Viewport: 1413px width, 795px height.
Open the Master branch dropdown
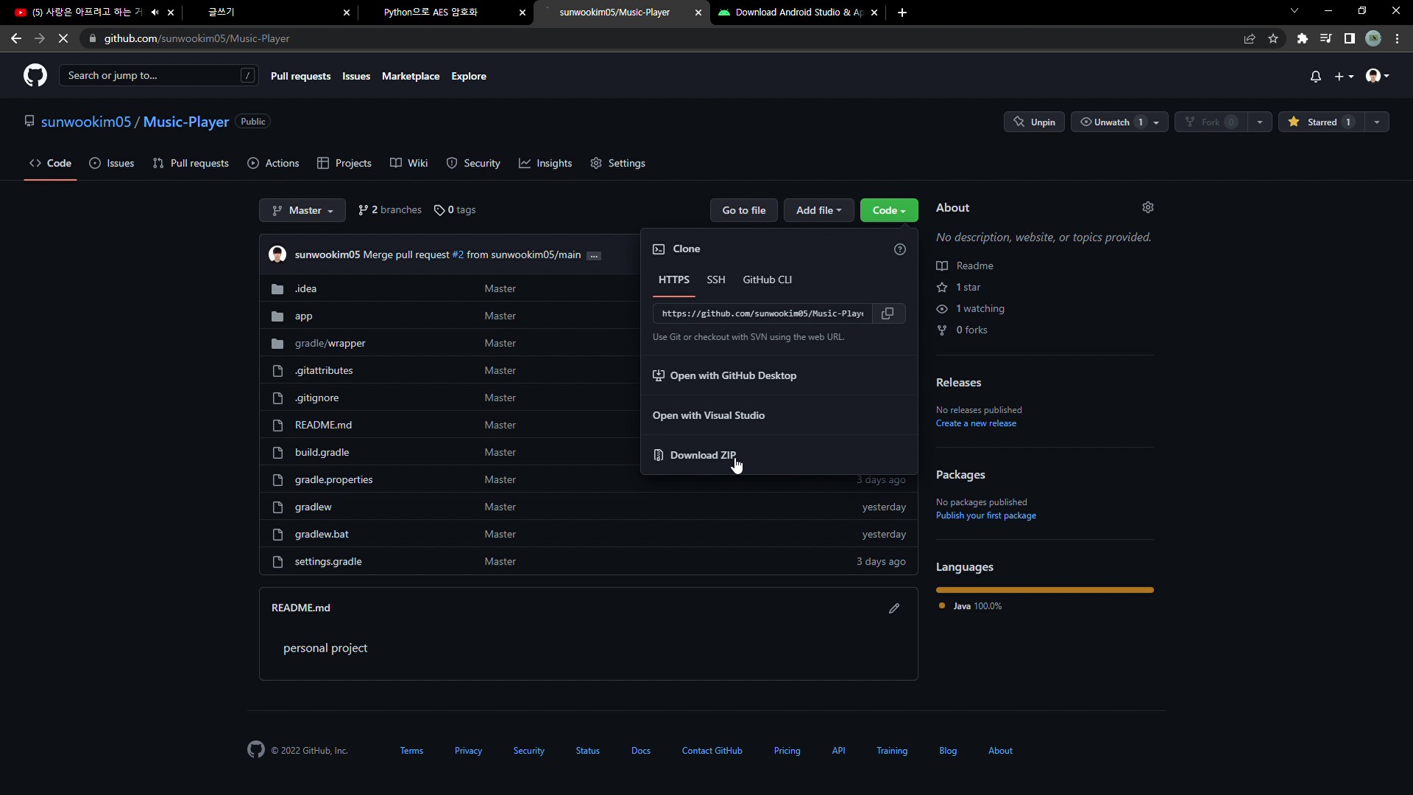[302, 211]
